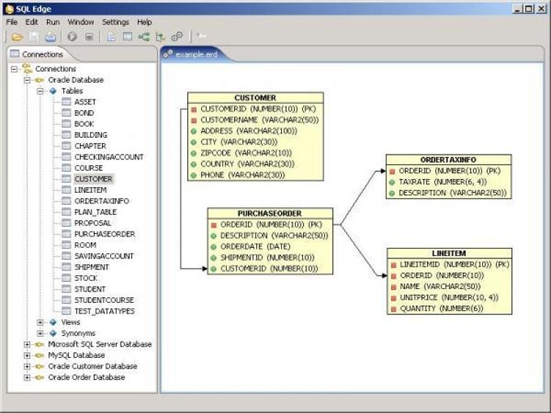
Task: Open the Help menu
Action: pyautogui.click(x=144, y=22)
